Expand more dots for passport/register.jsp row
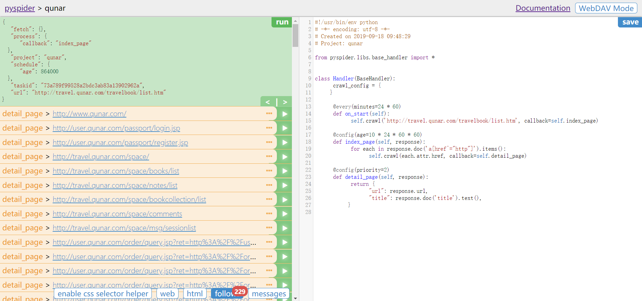Screen dimensions: 642x301 [269, 142]
